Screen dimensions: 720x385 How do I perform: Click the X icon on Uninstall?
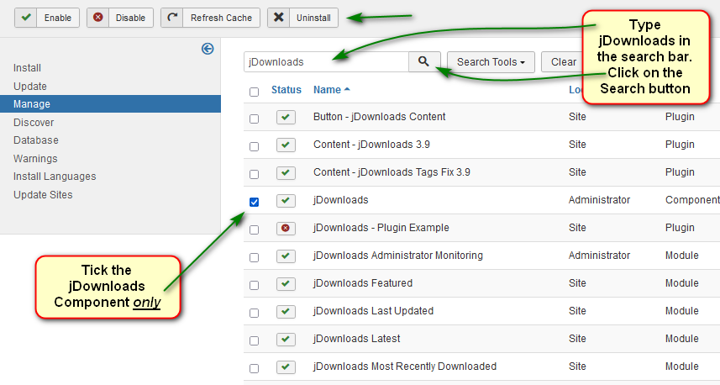click(x=279, y=18)
